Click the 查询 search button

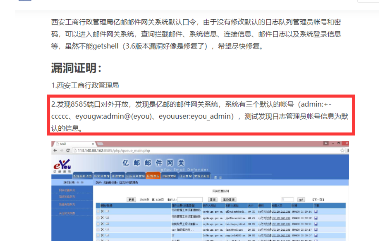click(213, 199)
